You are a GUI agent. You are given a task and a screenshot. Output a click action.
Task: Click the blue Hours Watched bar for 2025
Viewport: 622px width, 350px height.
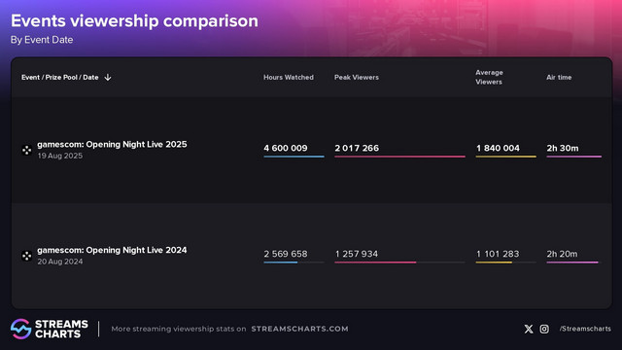[294, 157]
